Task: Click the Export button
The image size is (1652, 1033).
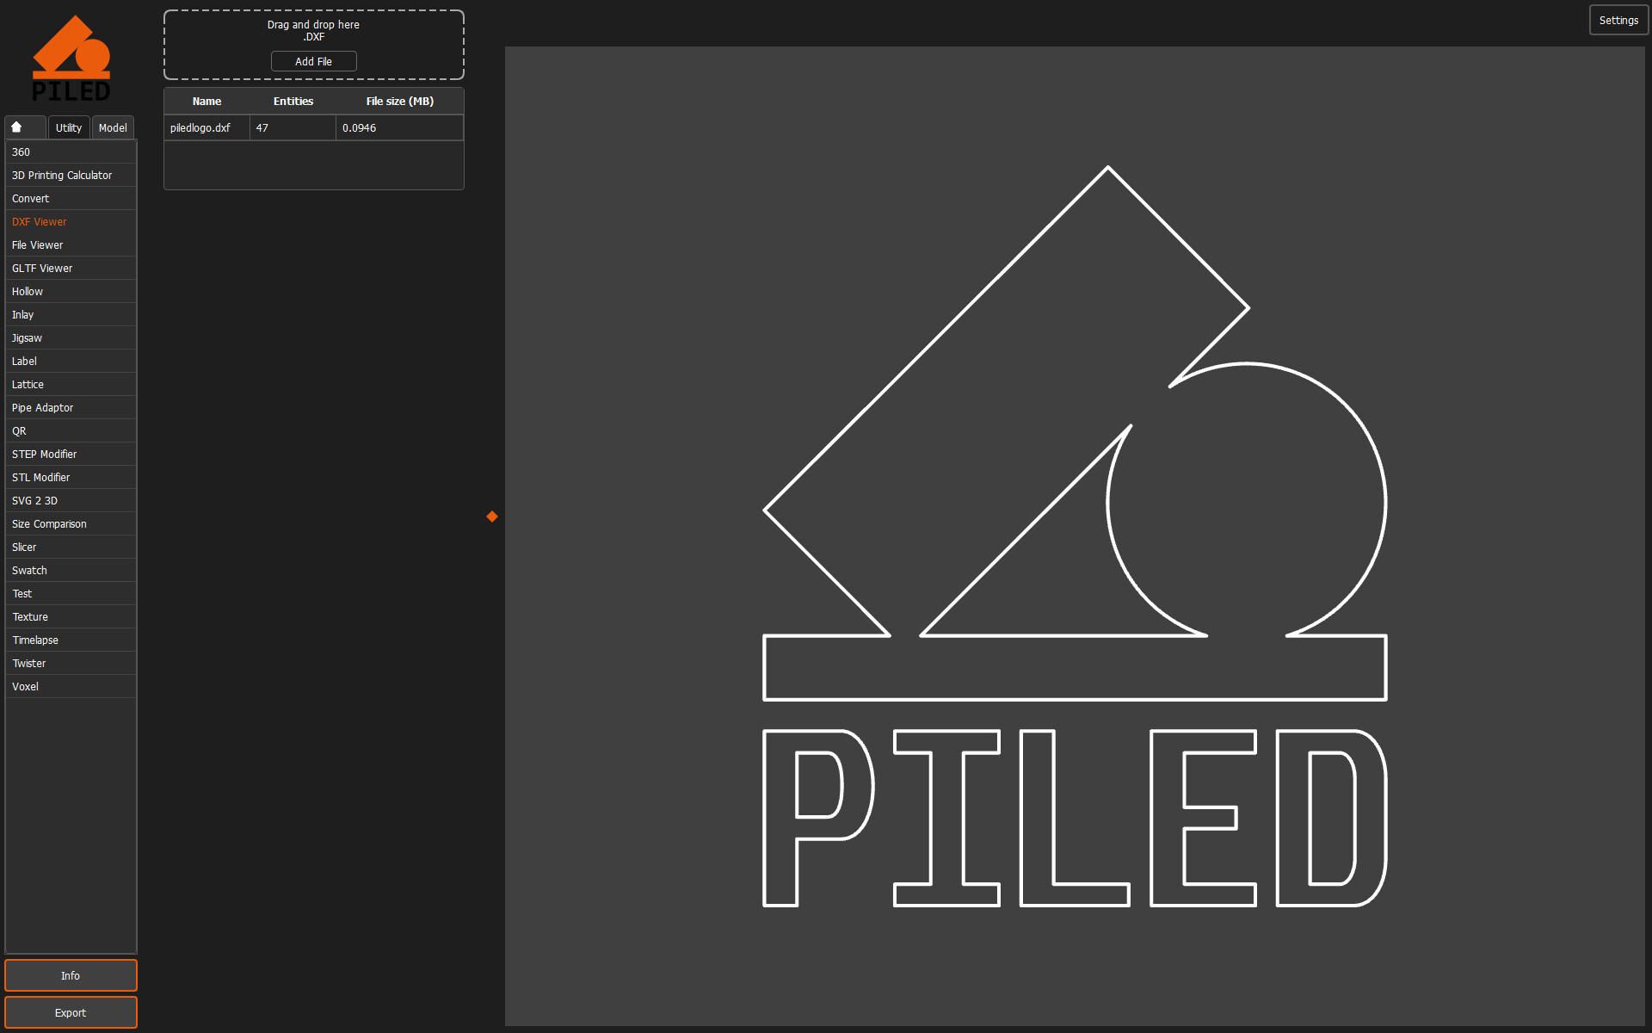Action: click(71, 1012)
